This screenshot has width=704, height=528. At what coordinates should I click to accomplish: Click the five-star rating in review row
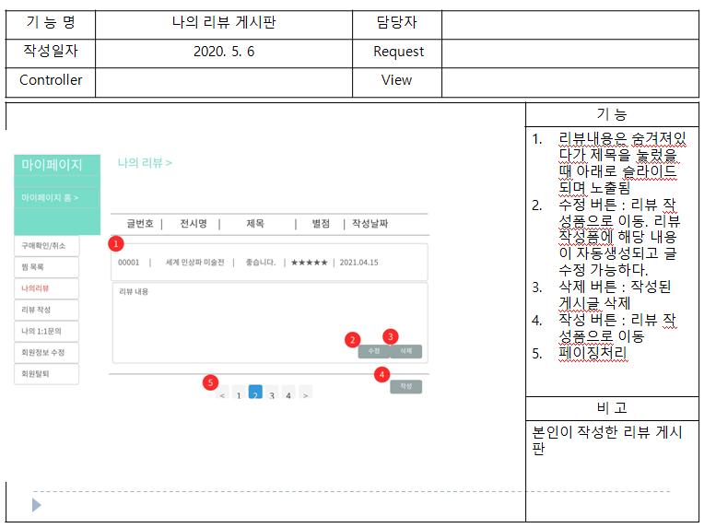pos(309,263)
